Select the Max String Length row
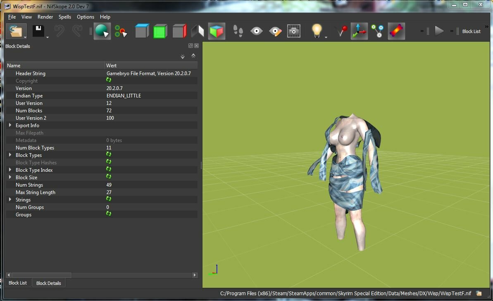 [x=102, y=192]
